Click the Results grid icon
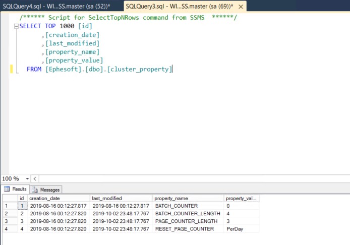Viewport: 350px width, 245px height. pyautogui.click(x=7, y=189)
